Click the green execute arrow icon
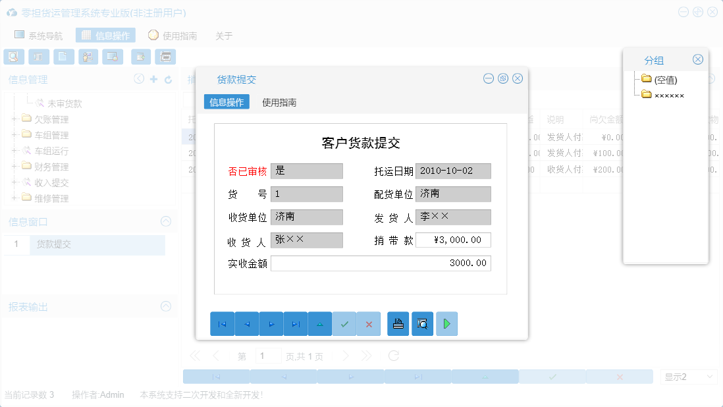 (446, 323)
